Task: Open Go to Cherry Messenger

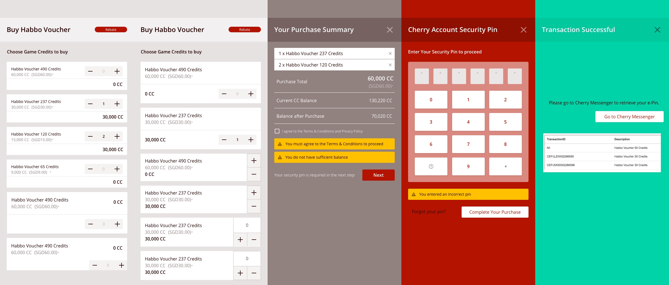Action: pyautogui.click(x=629, y=117)
